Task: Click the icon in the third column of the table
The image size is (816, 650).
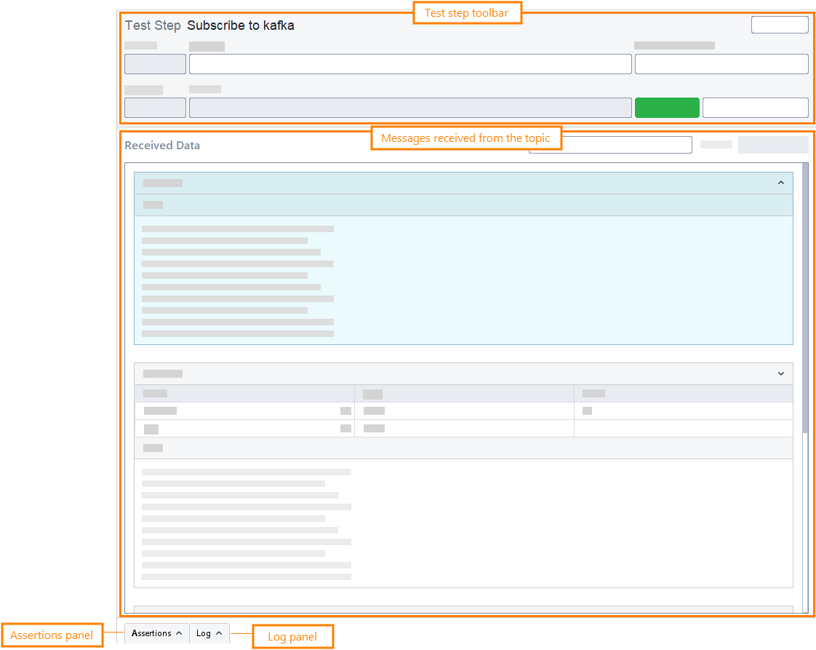Action: coord(587,411)
